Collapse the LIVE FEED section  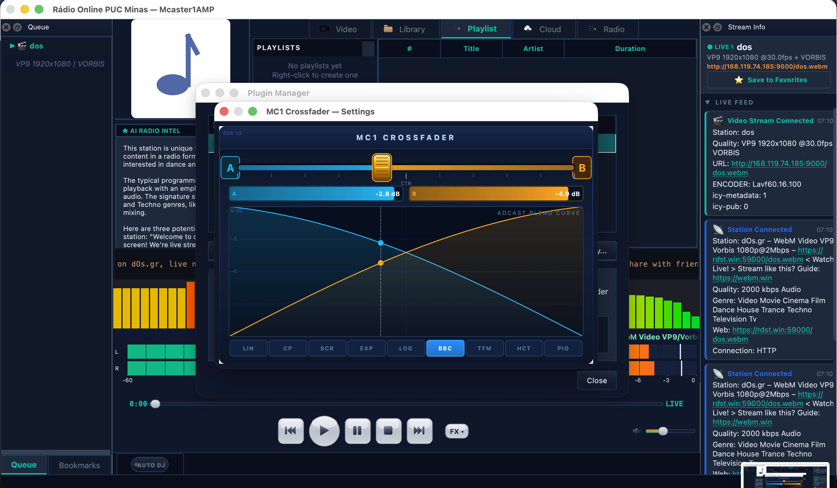tap(708, 102)
